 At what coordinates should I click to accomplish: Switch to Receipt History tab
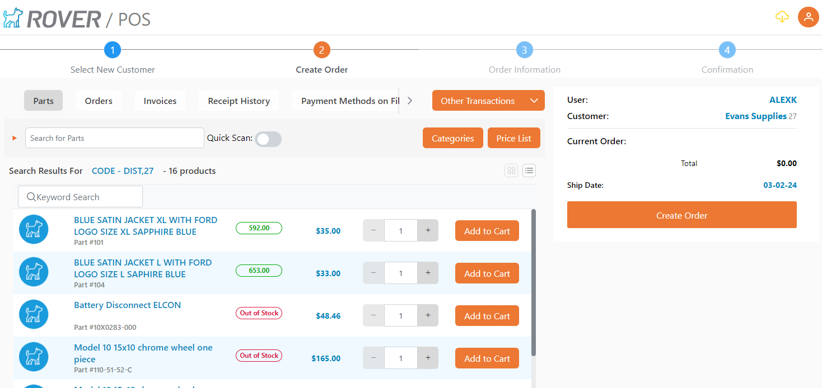tap(239, 101)
